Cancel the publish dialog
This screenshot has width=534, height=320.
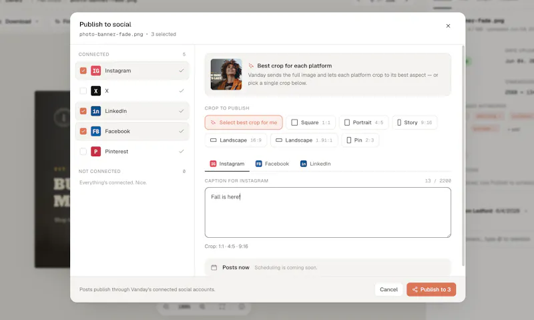[x=388, y=290]
